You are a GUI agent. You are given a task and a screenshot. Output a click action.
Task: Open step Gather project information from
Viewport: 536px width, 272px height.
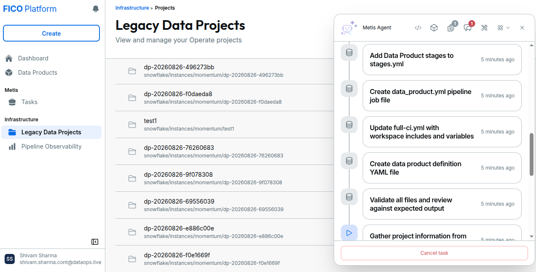442,233
